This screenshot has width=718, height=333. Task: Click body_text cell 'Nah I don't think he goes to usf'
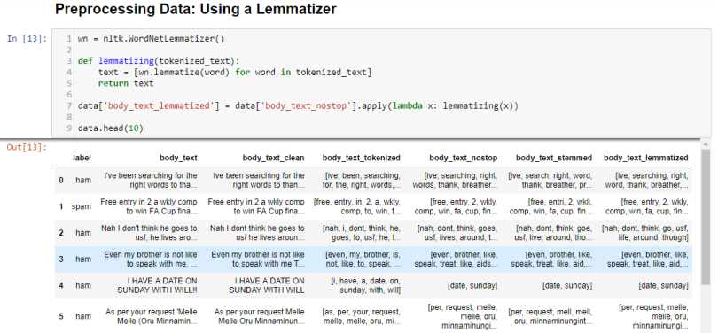[149, 233]
